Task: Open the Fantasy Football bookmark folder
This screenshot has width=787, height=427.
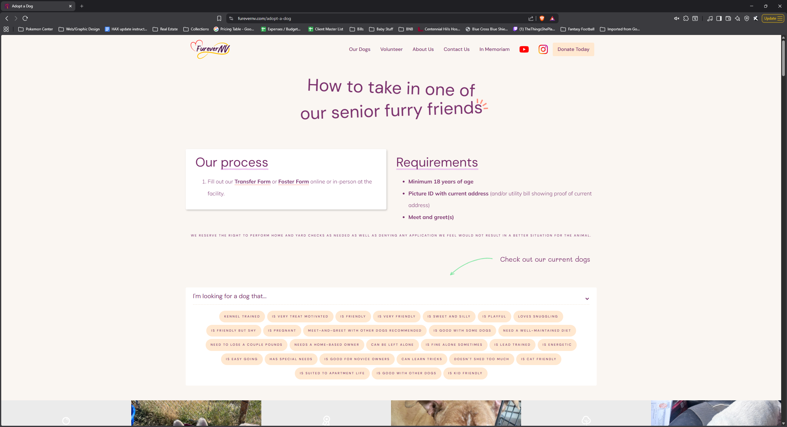Action: pyautogui.click(x=578, y=29)
